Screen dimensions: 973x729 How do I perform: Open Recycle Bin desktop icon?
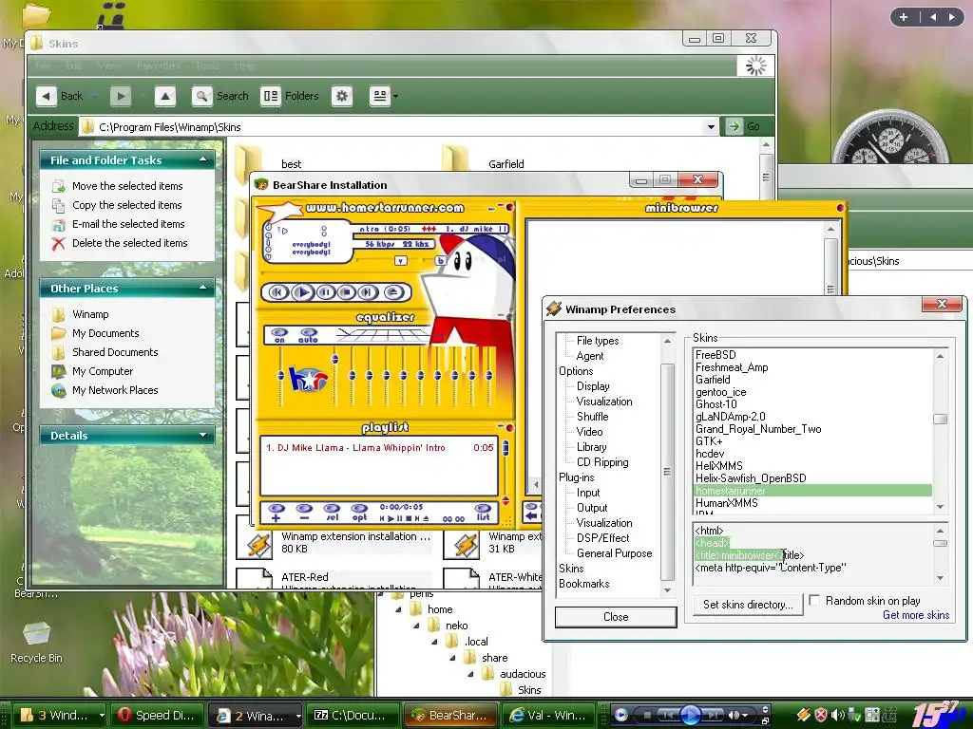(x=36, y=642)
